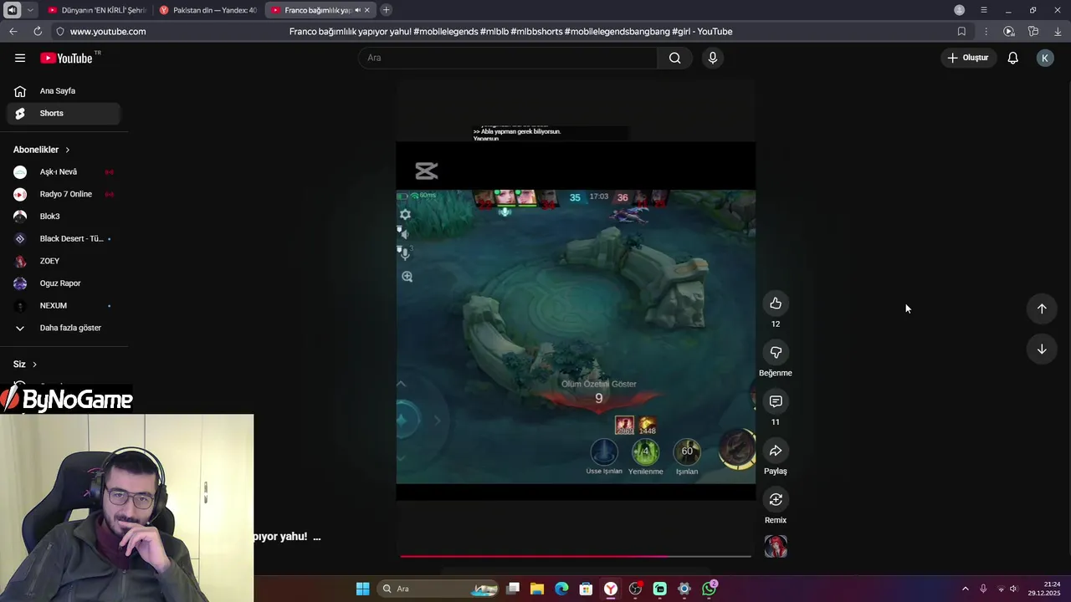Open Oguz Rapor channel
This screenshot has height=602, width=1071.
[x=64, y=283]
